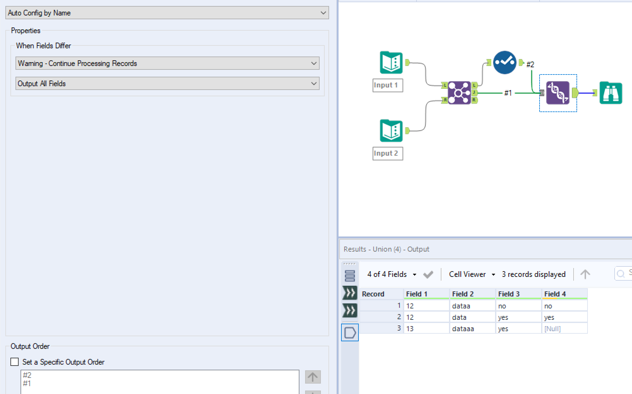
Task: Click the upper triple-arrow input anchor icon
Action: coord(350,293)
